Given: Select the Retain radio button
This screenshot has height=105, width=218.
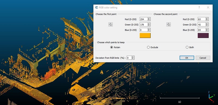Looking at the screenshot, I should click(111, 47).
